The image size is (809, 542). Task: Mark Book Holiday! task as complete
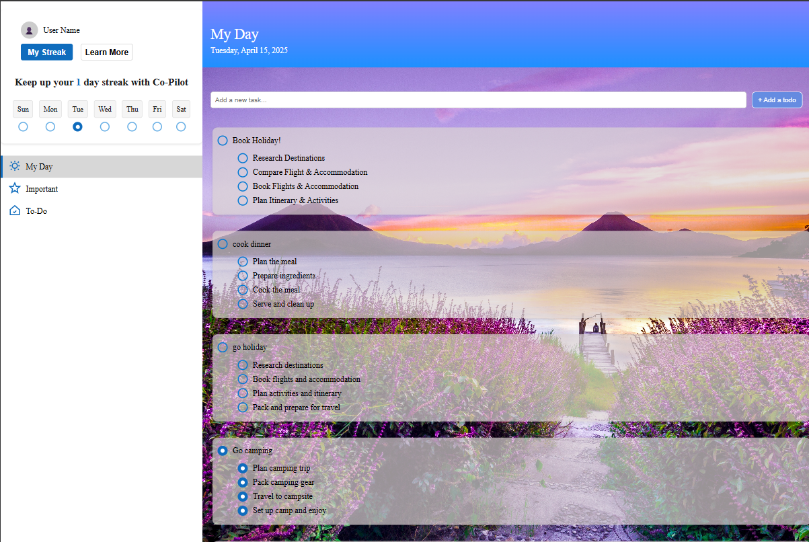click(223, 141)
